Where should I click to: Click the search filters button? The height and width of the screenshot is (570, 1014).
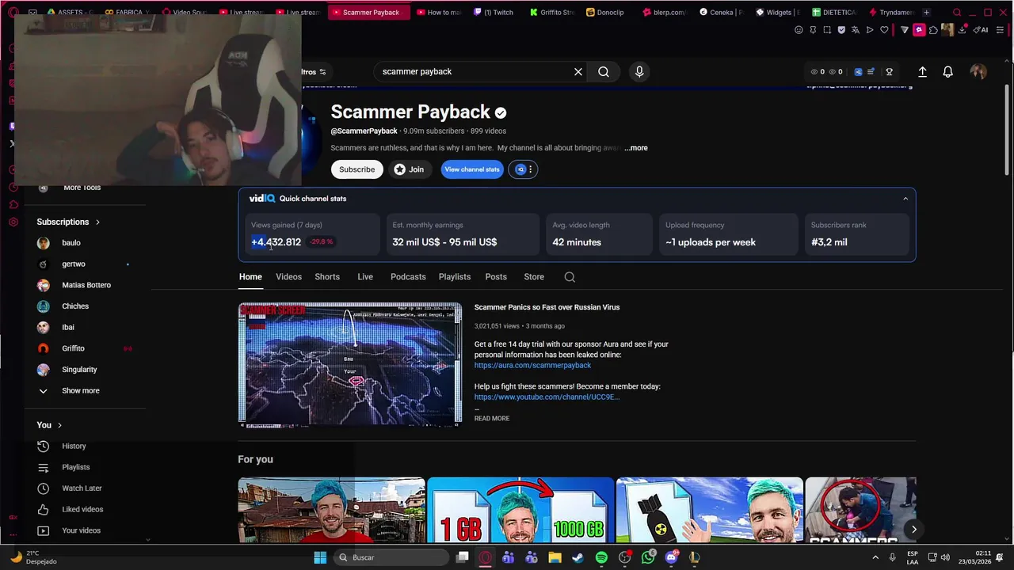(x=314, y=72)
